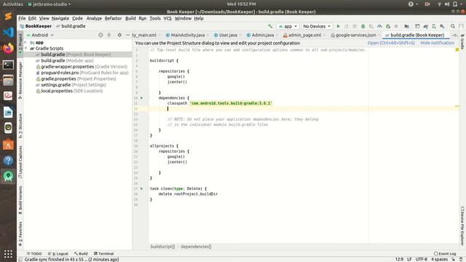Open the Logcat tool window

pos(58,254)
